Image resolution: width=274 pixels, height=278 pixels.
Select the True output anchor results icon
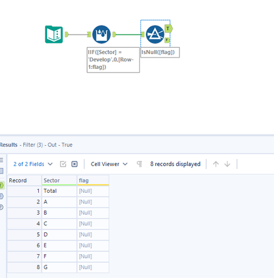(x=1, y=185)
